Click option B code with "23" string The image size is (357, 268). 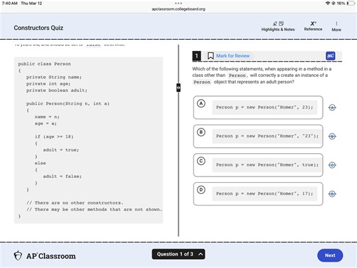267,136
